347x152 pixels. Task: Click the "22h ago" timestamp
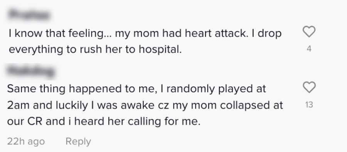26,142
